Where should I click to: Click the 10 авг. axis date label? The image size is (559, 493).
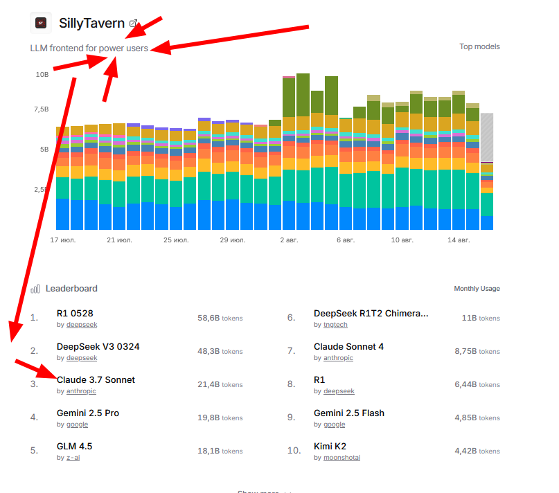coord(402,240)
